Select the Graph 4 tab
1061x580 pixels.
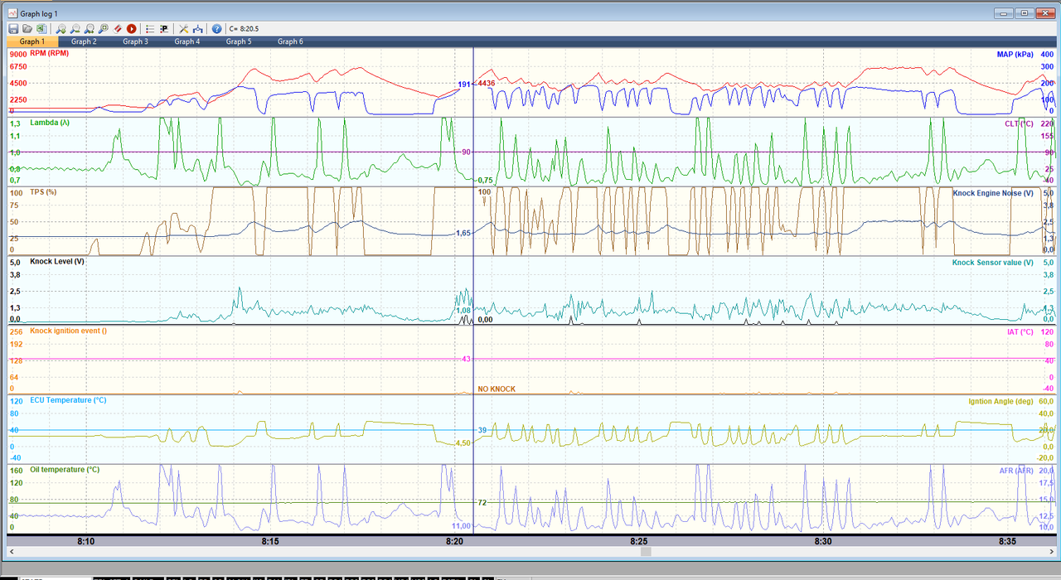point(187,41)
